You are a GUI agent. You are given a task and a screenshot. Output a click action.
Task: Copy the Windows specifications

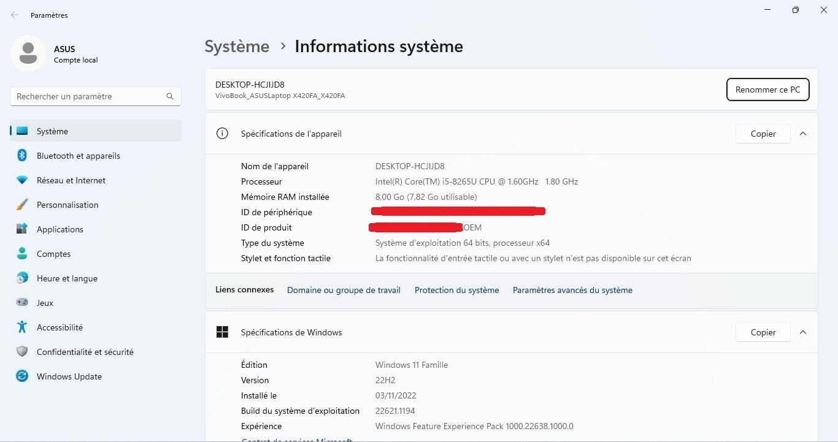coord(763,332)
